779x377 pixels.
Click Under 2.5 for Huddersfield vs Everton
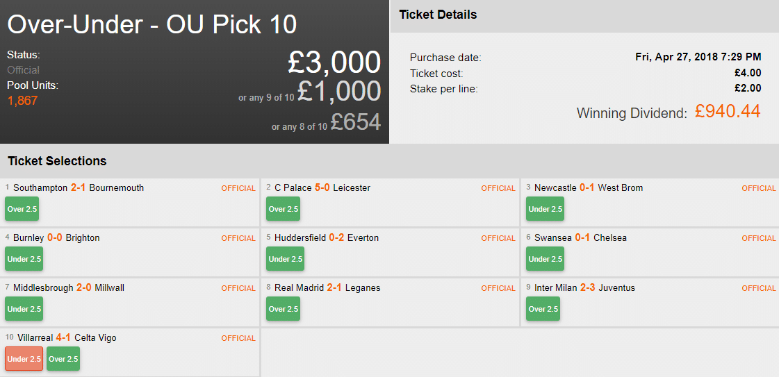coord(285,259)
